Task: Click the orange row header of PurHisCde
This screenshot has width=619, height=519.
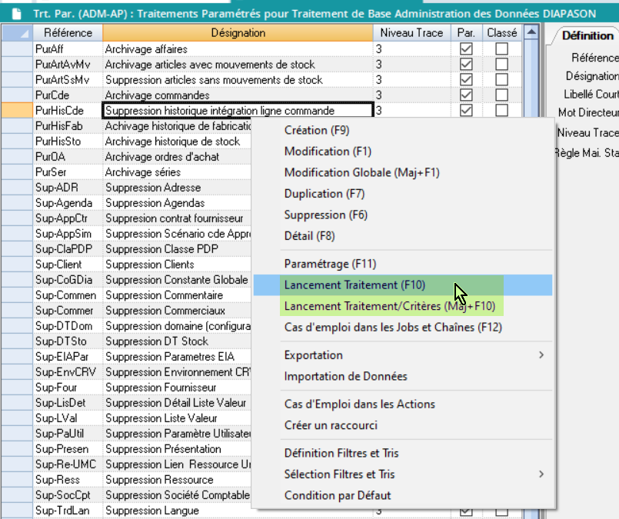Action: coord(16,111)
